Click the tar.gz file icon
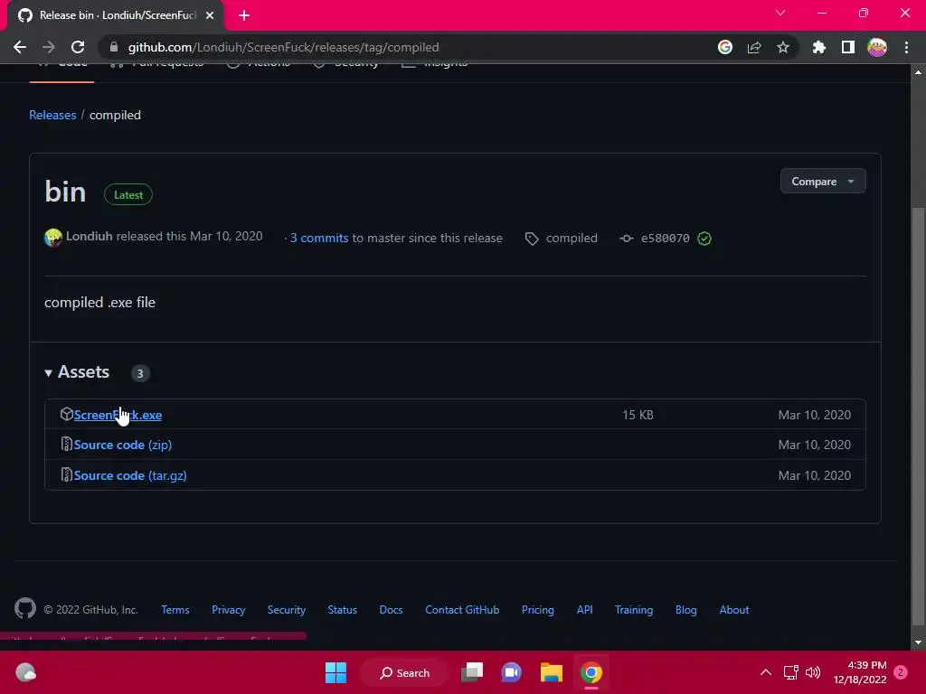The height and width of the screenshot is (694, 926). [x=66, y=474]
